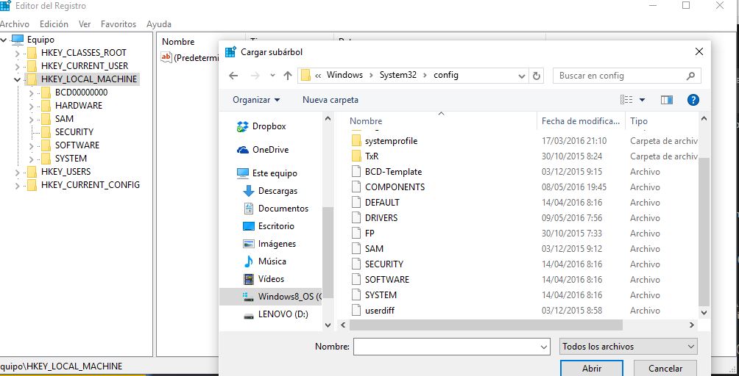
Task: Click the Abrir button
Action: tap(591, 368)
